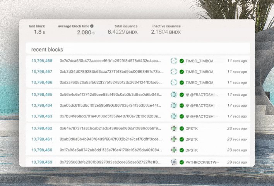Click validator identicon in block 13,798,463 row
This screenshot has height=186, width=274.
click(174, 116)
